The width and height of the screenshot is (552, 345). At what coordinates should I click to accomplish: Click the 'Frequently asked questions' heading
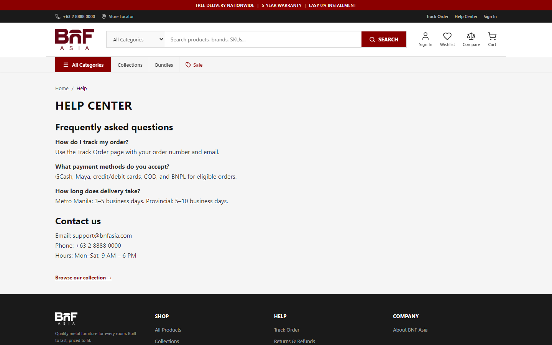(x=114, y=127)
